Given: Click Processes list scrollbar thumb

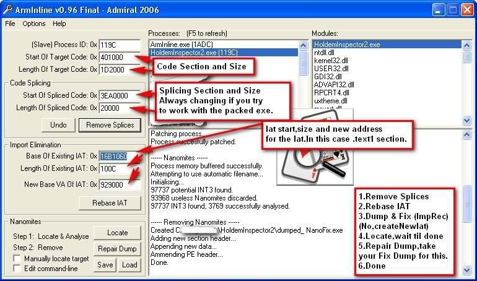Looking at the screenshot, I should 304,63.
